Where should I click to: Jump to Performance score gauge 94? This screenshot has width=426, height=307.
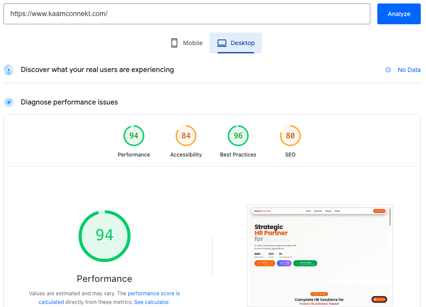coord(134,135)
